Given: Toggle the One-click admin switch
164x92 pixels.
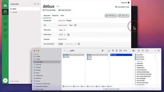Looking at the screenshot, I should [x=60, y=44].
